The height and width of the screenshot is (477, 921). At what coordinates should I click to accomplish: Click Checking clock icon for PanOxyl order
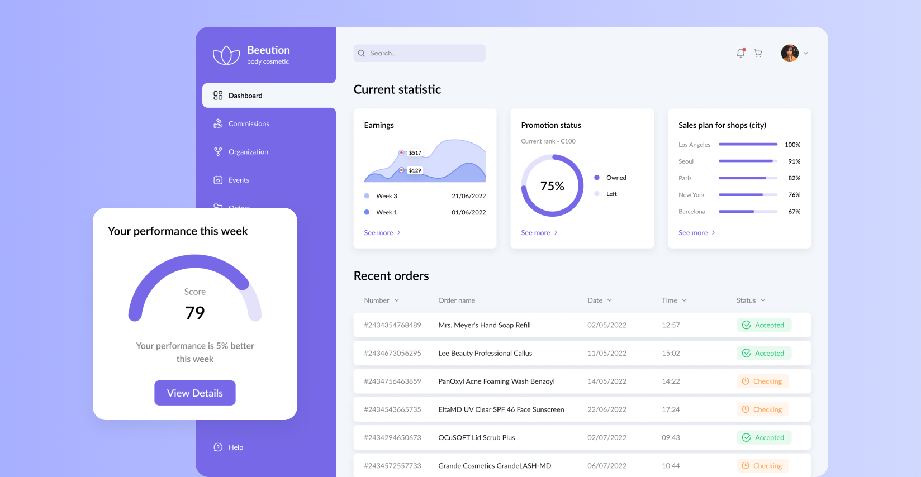point(746,381)
